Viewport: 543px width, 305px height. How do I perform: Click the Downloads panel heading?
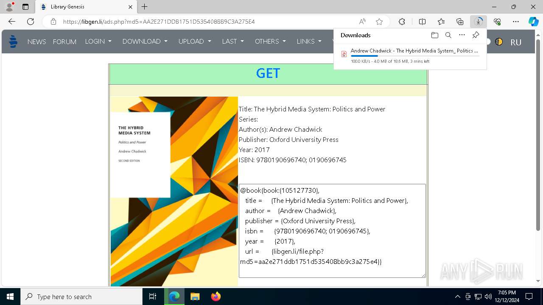[x=355, y=35]
